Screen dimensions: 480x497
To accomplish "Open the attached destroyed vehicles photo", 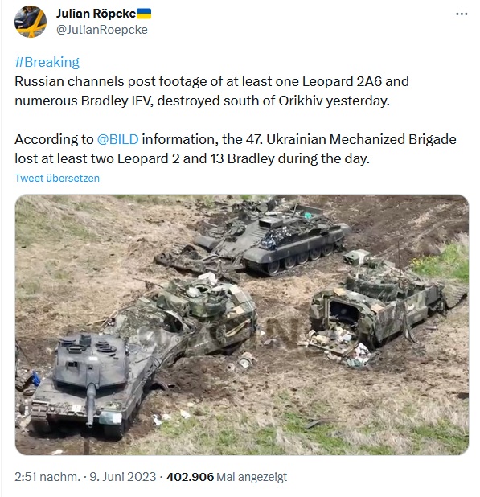I will [x=242, y=325].
